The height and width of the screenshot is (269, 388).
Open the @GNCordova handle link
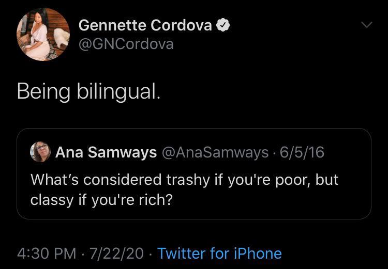tap(126, 44)
